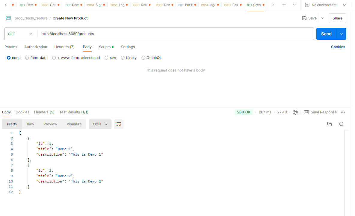Click the Create New Product request name
The image size is (355, 216).
pyautogui.click(x=70, y=18)
